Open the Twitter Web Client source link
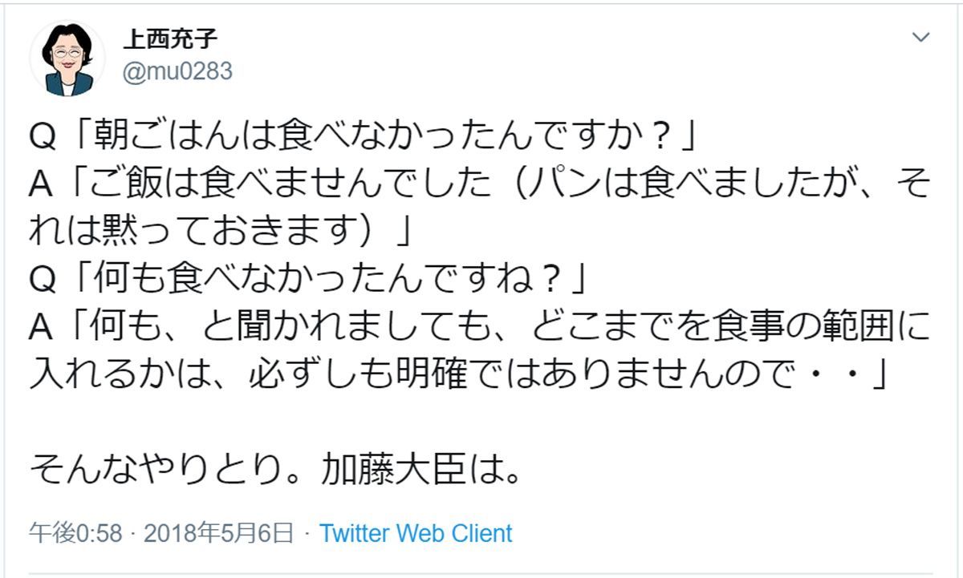The image size is (963, 578). click(x=416, y=533)
